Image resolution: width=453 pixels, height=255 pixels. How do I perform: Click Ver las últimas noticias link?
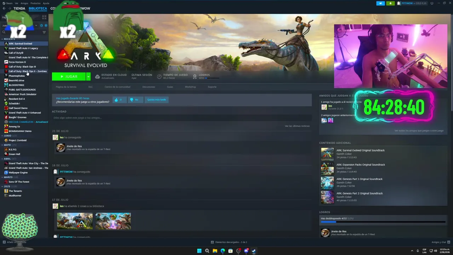click(297, 126)
